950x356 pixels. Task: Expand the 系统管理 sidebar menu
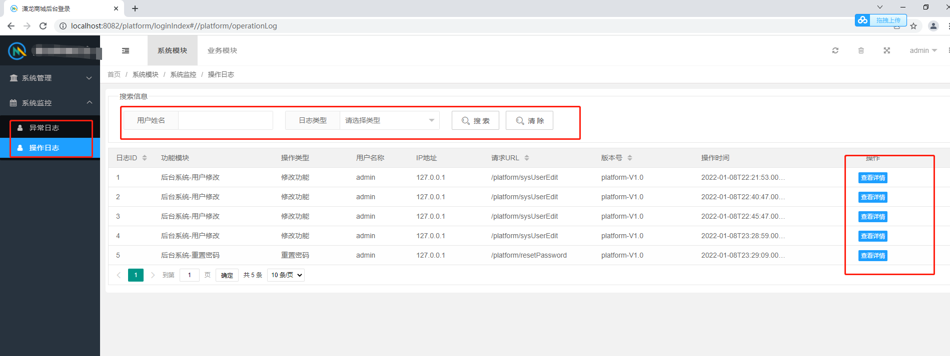point(50,78)
